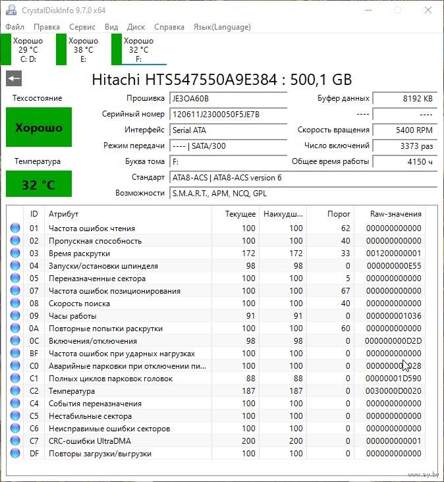Close the CrystalDiskInfo window

tap(428, 10)
